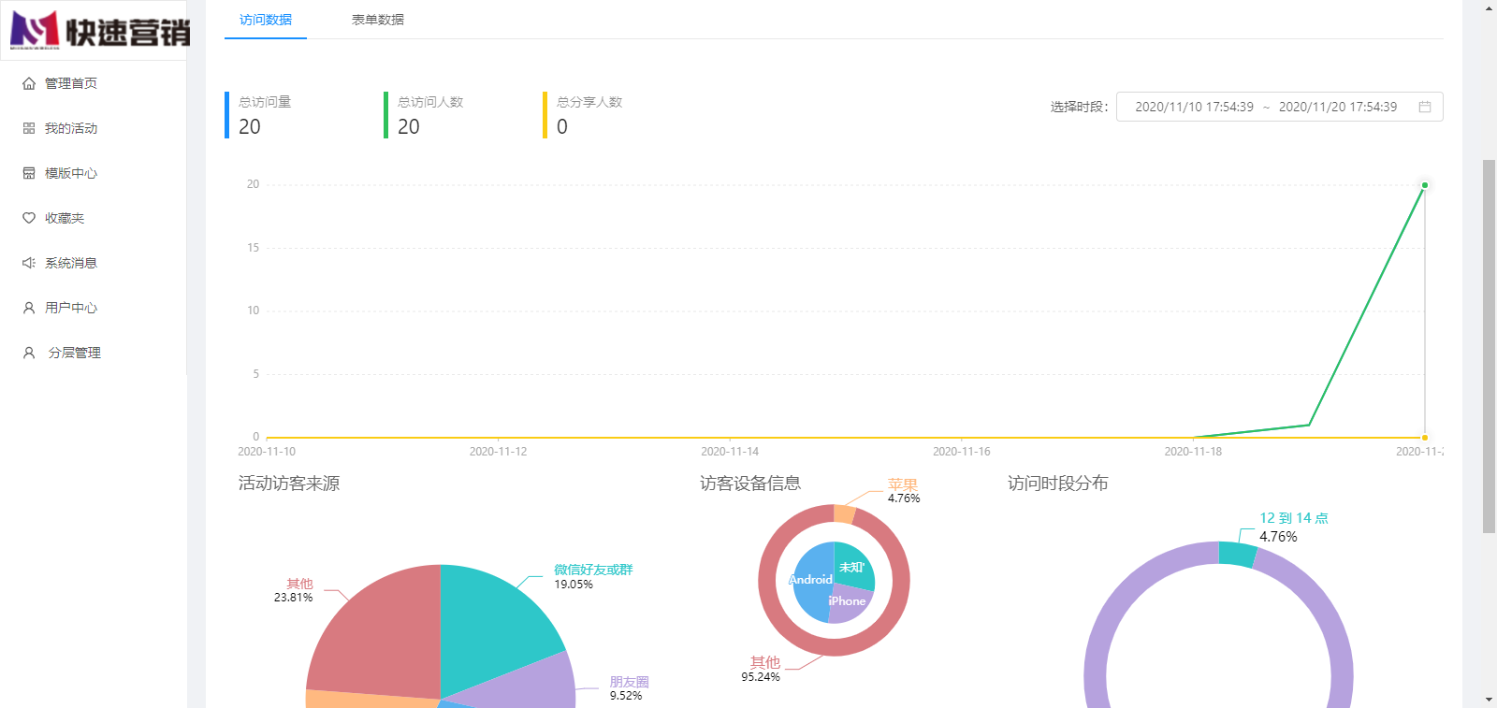Click the vertical scrollbar thumb

pyautogui.click(x=1489, y=346)
